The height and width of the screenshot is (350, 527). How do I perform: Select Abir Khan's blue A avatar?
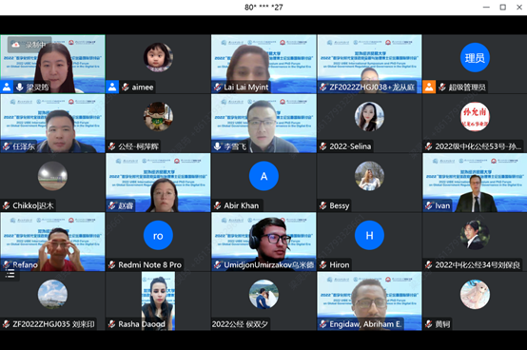click(x=263, y=176)
